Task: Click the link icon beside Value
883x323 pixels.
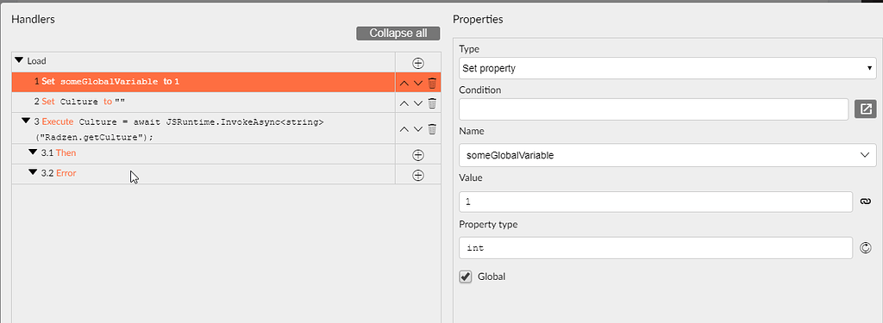Action: pos(866,202)
